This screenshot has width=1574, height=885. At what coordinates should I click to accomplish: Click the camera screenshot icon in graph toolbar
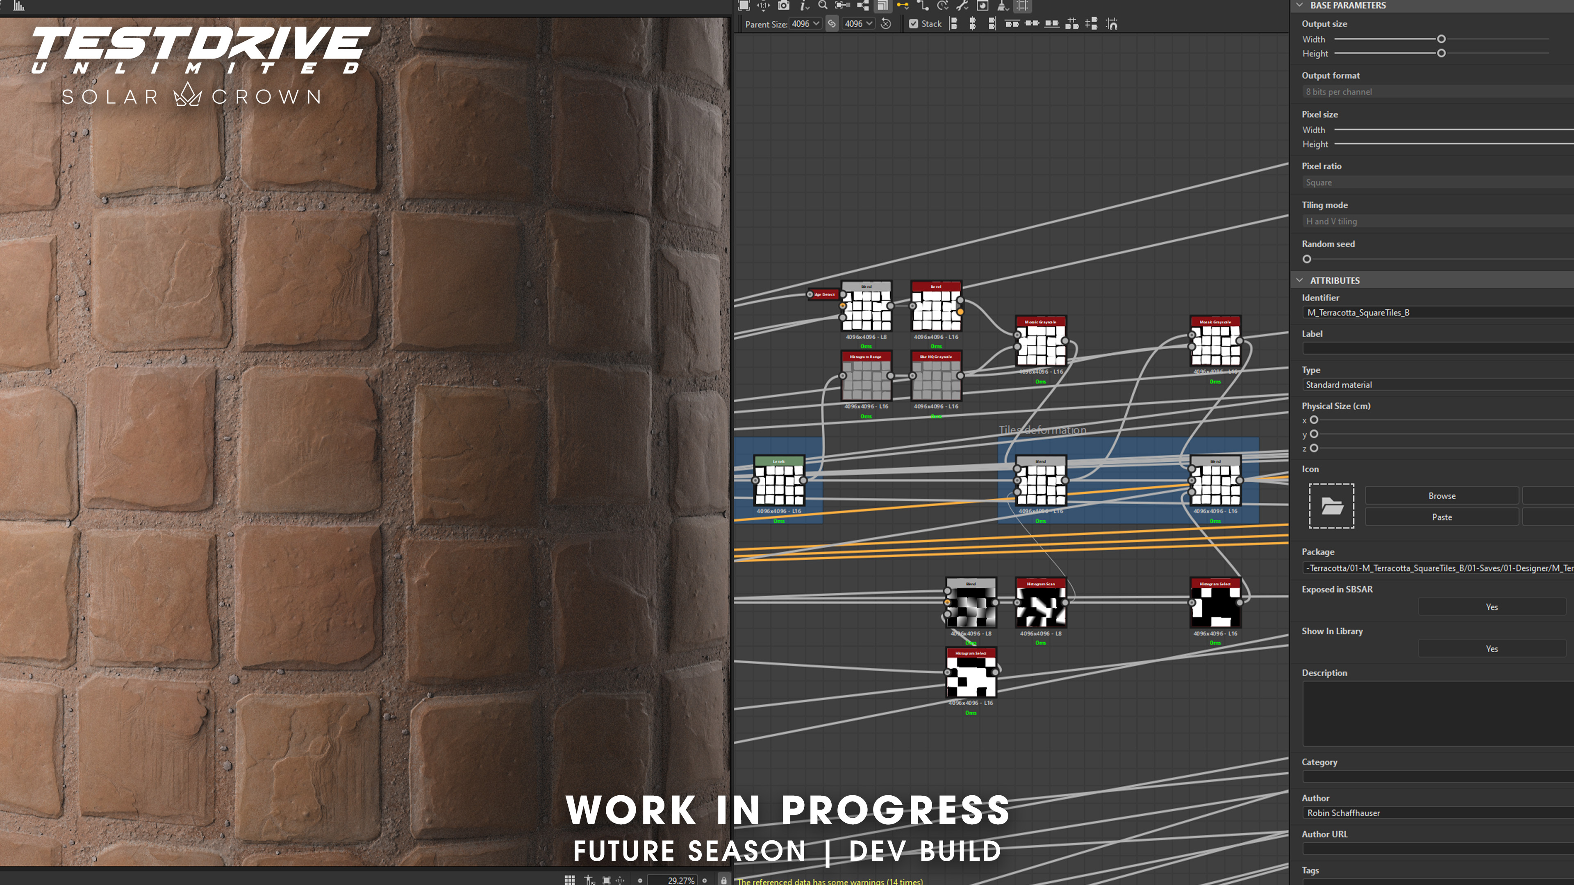click(783, 5)
